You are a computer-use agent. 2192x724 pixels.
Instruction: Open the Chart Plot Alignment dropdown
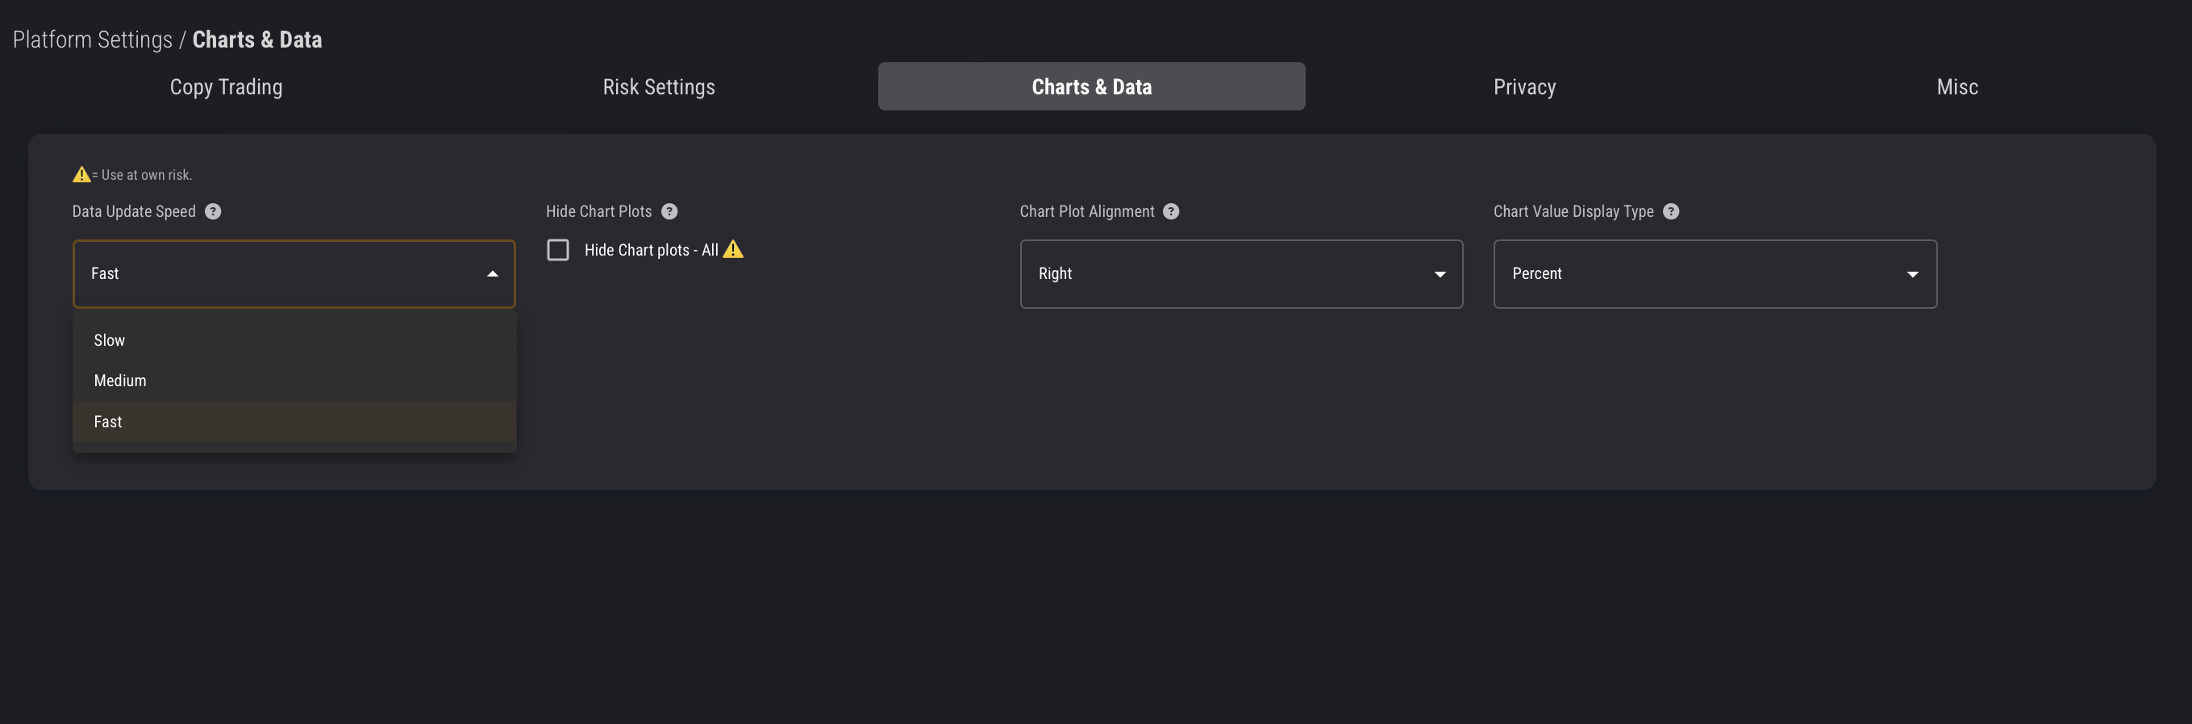(x=1240, y=274)
